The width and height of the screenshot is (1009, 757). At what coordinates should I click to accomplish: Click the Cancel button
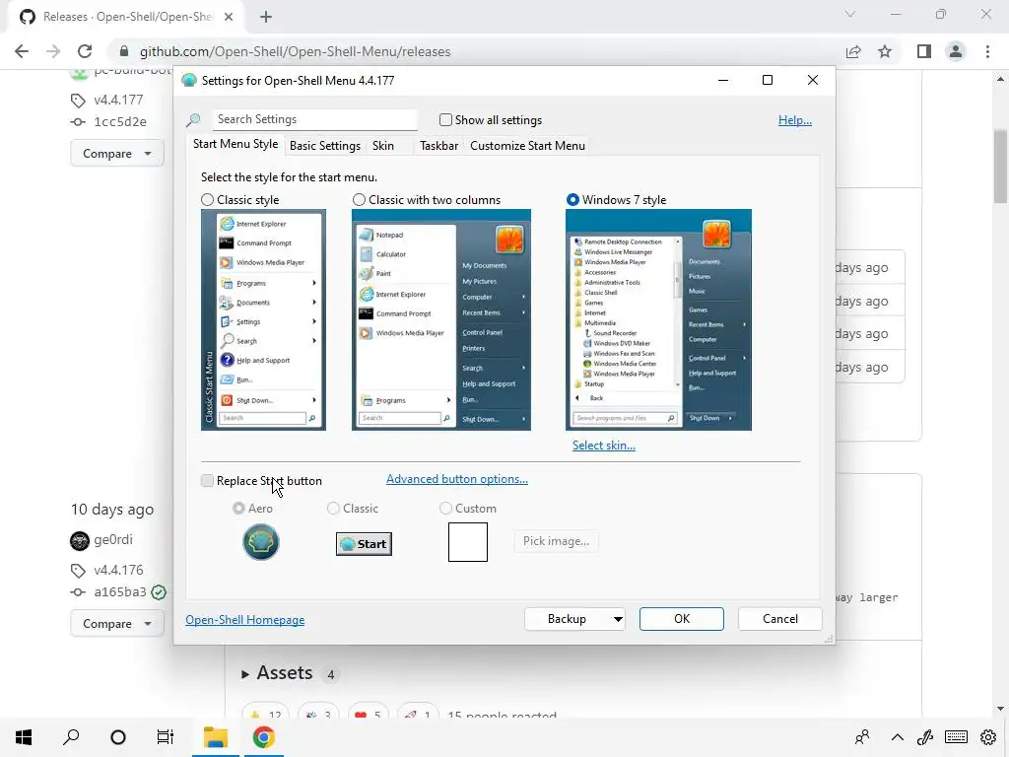(x=780, y=619)
